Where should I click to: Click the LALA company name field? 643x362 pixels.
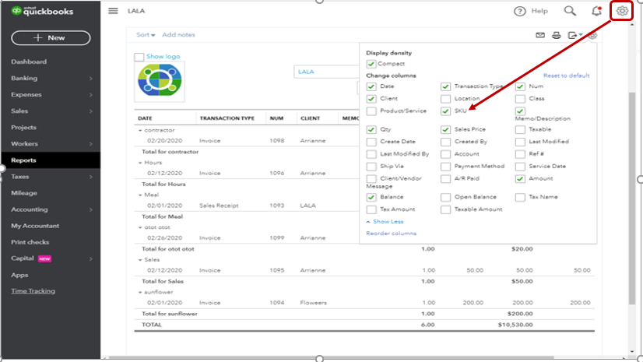(327, 72)
